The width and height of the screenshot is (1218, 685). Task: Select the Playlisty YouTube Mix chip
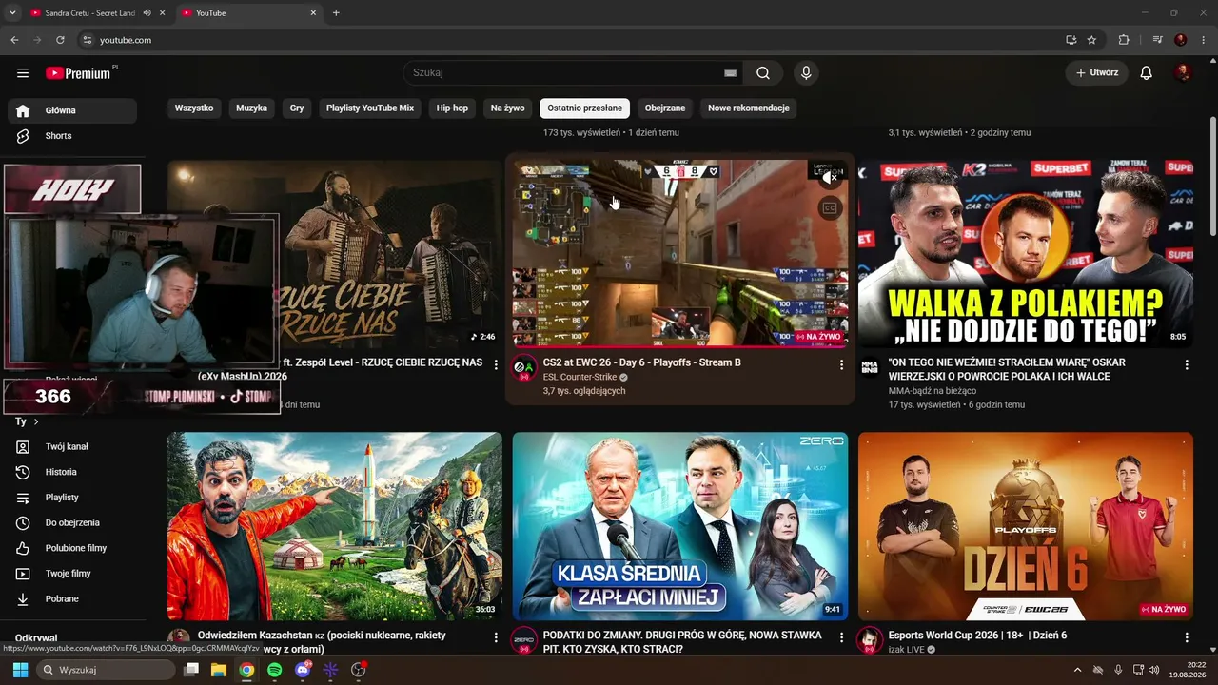[x=370, y=108]
